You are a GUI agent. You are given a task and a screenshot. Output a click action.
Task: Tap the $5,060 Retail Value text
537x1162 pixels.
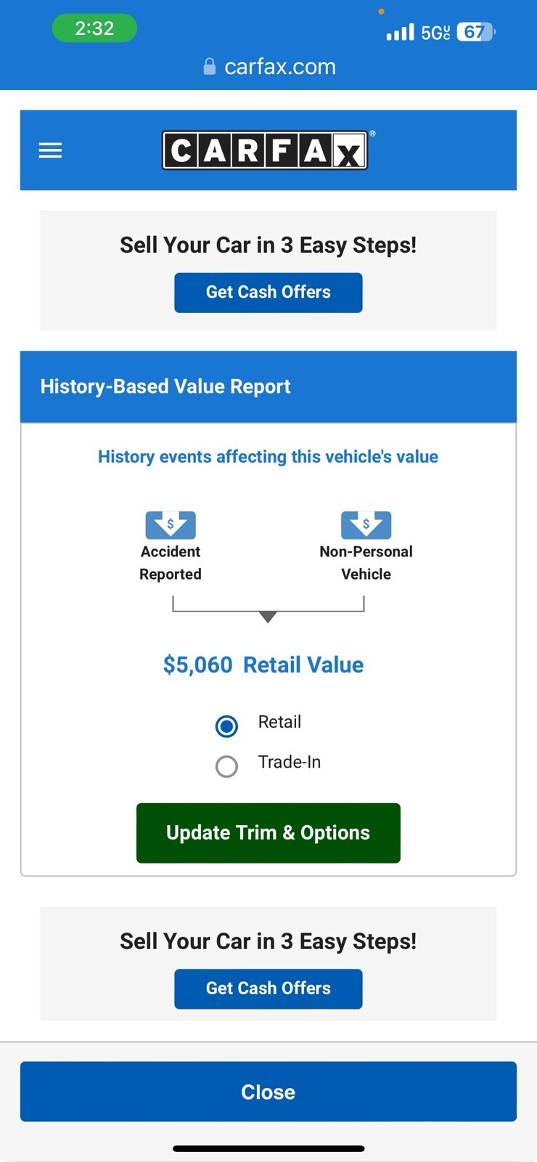click(x=263, y=665)
